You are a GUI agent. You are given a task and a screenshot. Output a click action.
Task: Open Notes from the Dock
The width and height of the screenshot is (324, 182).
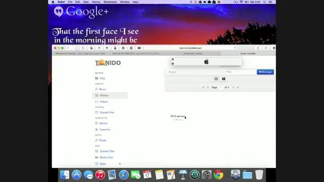pos(159,175)
